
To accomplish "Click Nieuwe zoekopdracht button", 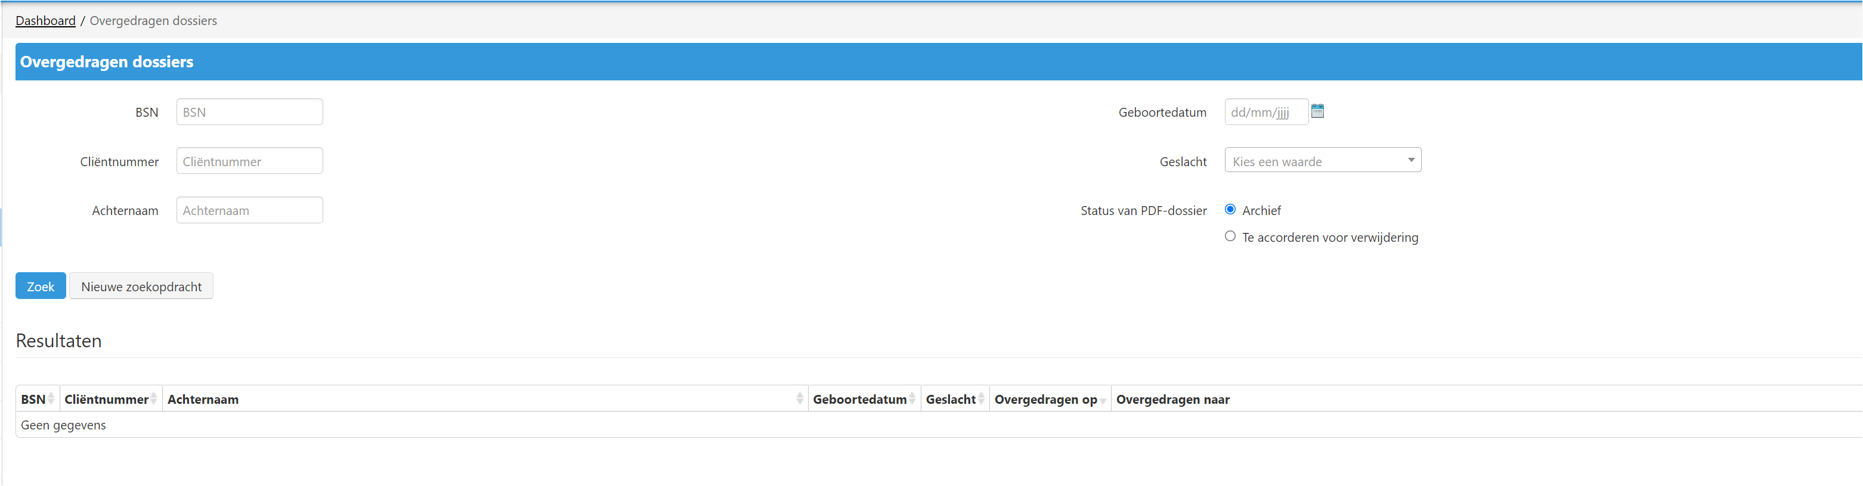I will tap(141, 286).
